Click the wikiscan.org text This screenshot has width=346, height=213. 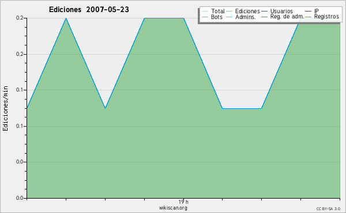[173, 208]
